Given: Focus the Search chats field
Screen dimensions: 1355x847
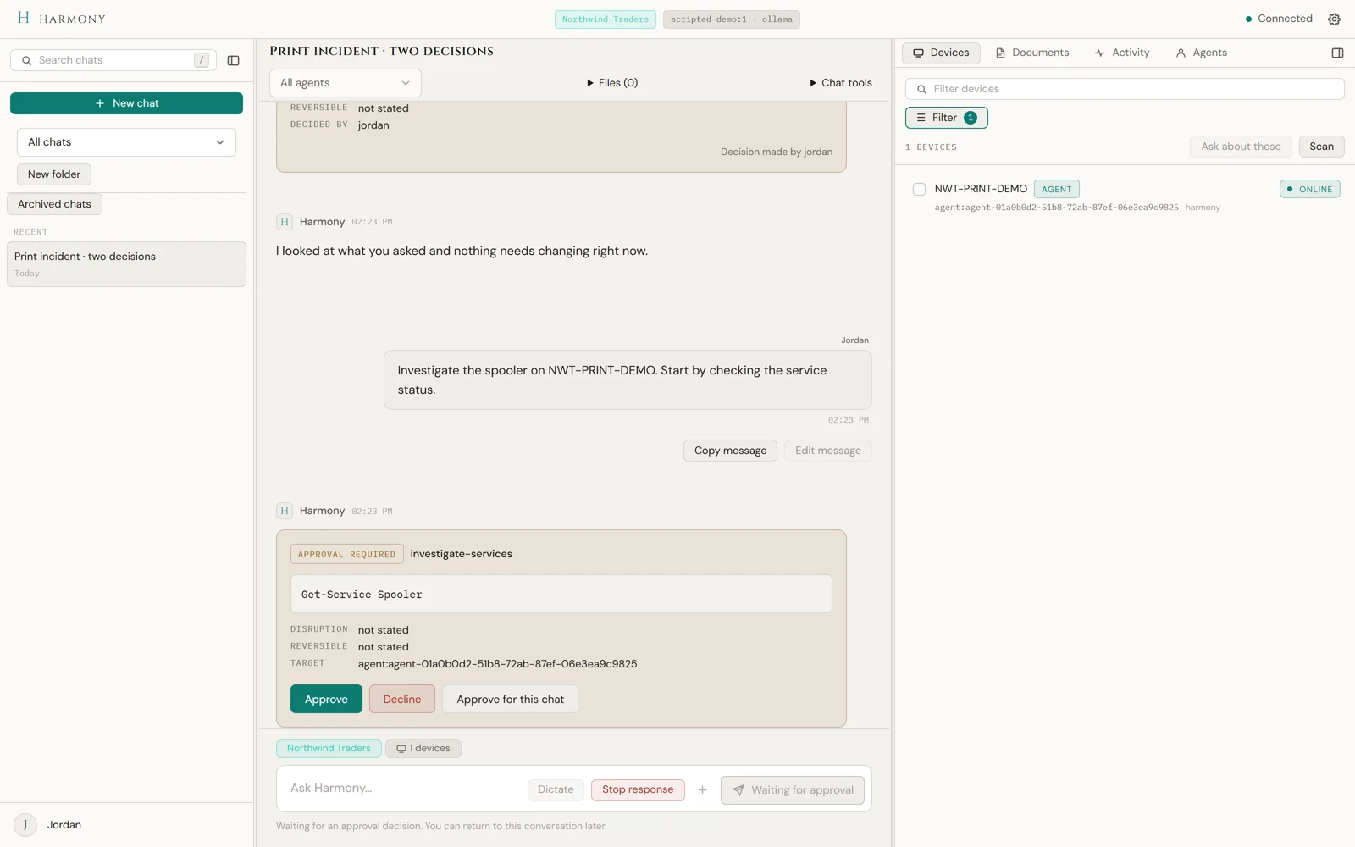Looking at the screenshot, I should click(x=113, y=60).
